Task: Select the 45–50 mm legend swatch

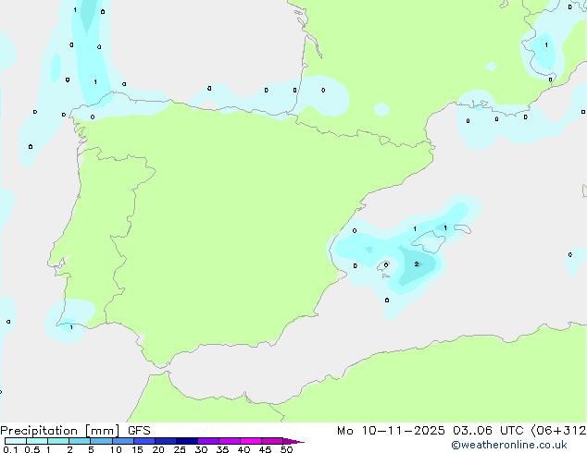Action: (x=272, y=441)
